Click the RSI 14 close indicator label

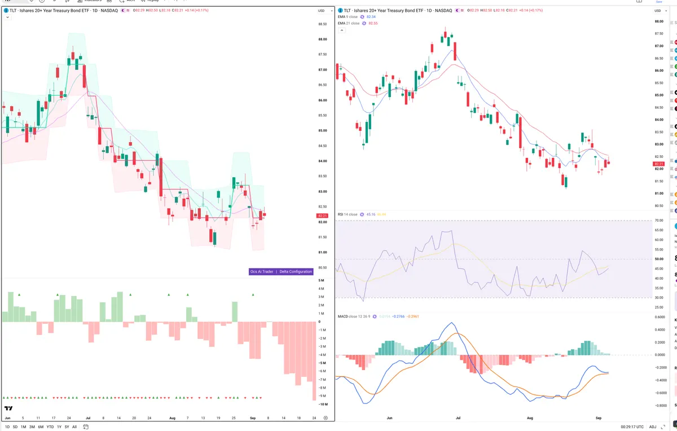348,214
